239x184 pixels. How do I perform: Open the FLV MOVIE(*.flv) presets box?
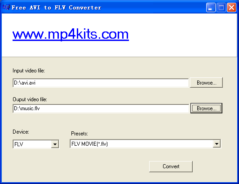(x=145, y=144)
